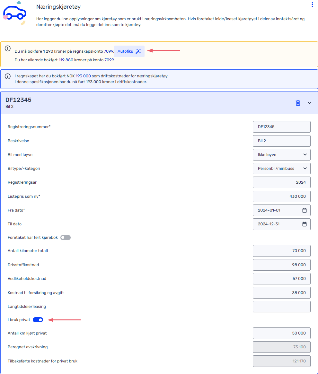Open the three-dot options menu
Screen dimensions: 318x374
pyautogui.click(x=312, y=4)
